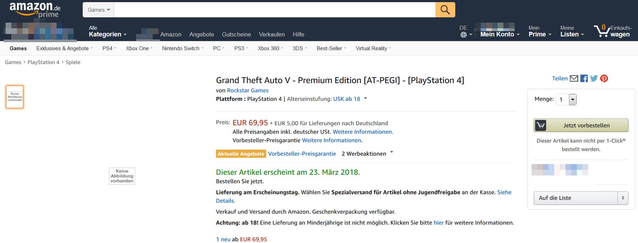Click the search magnifier button
Image resolution: width=638 pixels, height=243 pixels.
(x=445, y=10)
